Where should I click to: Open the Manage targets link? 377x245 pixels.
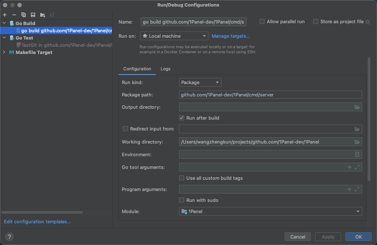click(x=231, y=36)
